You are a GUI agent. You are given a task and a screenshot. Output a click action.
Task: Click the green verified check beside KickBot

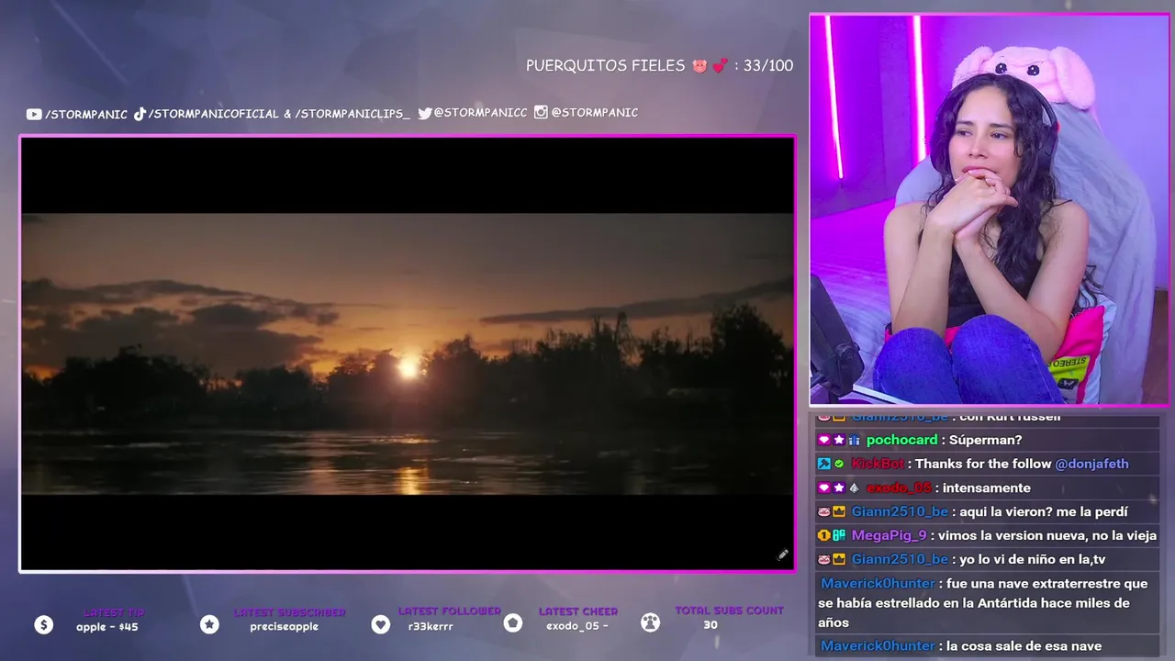click(838, 464)
